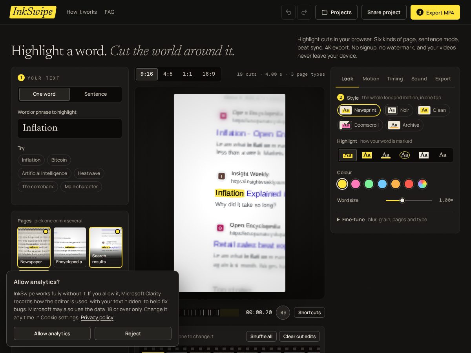Open the Timing tab
Image resolution: width=471 pixels, height=353 pixels.
click(395, 79)
